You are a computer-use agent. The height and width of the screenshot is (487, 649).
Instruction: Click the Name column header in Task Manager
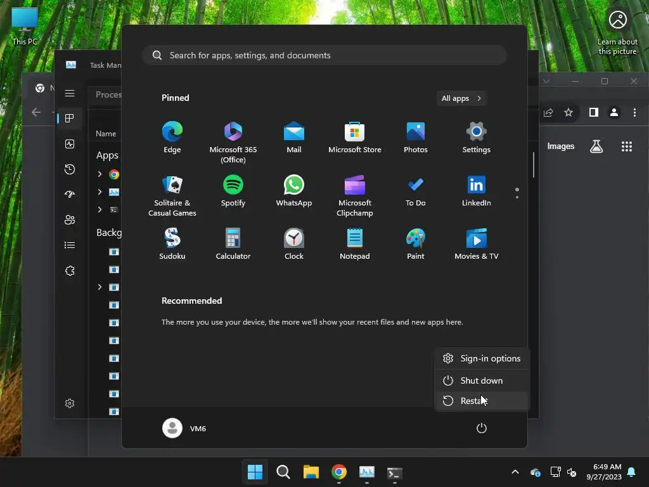click(x=106, y=134)
